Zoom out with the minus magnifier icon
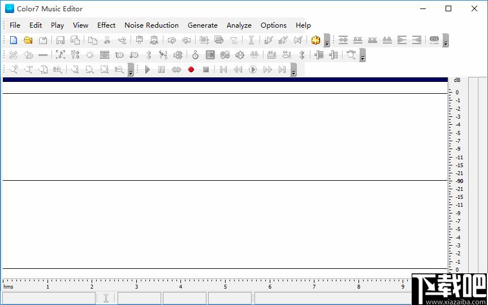The height and width of the screenshot is (305, 488). click(28, 69)
